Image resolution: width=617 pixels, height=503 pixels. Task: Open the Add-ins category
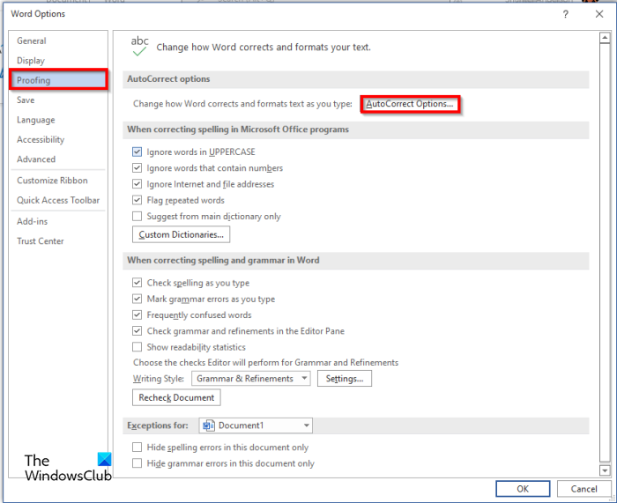58,221
